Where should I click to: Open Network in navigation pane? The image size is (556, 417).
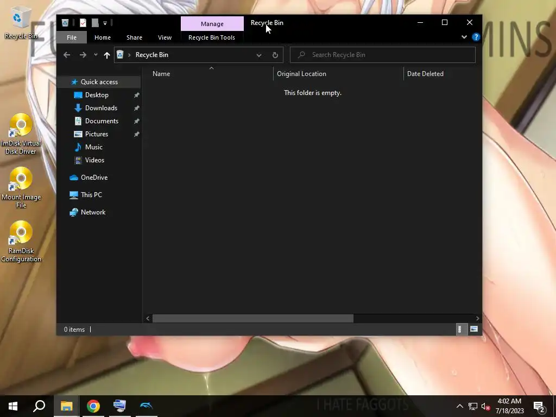pyautogui.click(x=93, y=212)
